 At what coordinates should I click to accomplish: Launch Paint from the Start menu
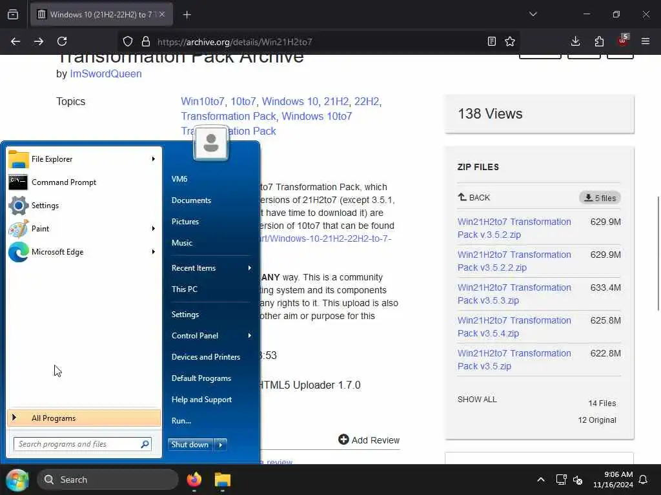click(84, 229)
